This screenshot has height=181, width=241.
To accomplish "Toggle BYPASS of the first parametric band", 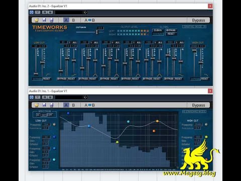I will [x=62, y=79].
